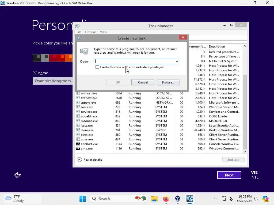Select svchost.exe row with PID 1084
Image resolution: width=274 pixels, height=205 pixels.
[x=158, y=93]
